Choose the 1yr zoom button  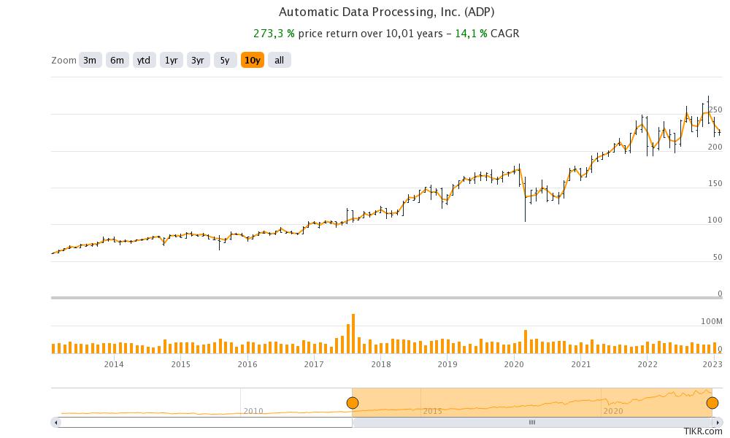tap(172, 60)
